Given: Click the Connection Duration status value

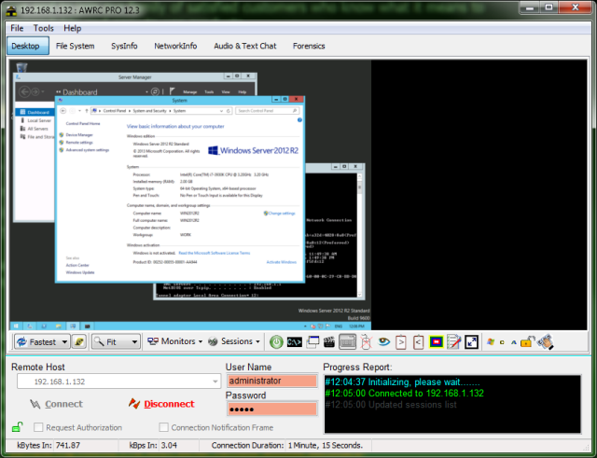Looking at the screenshot, I should point(326,446).
